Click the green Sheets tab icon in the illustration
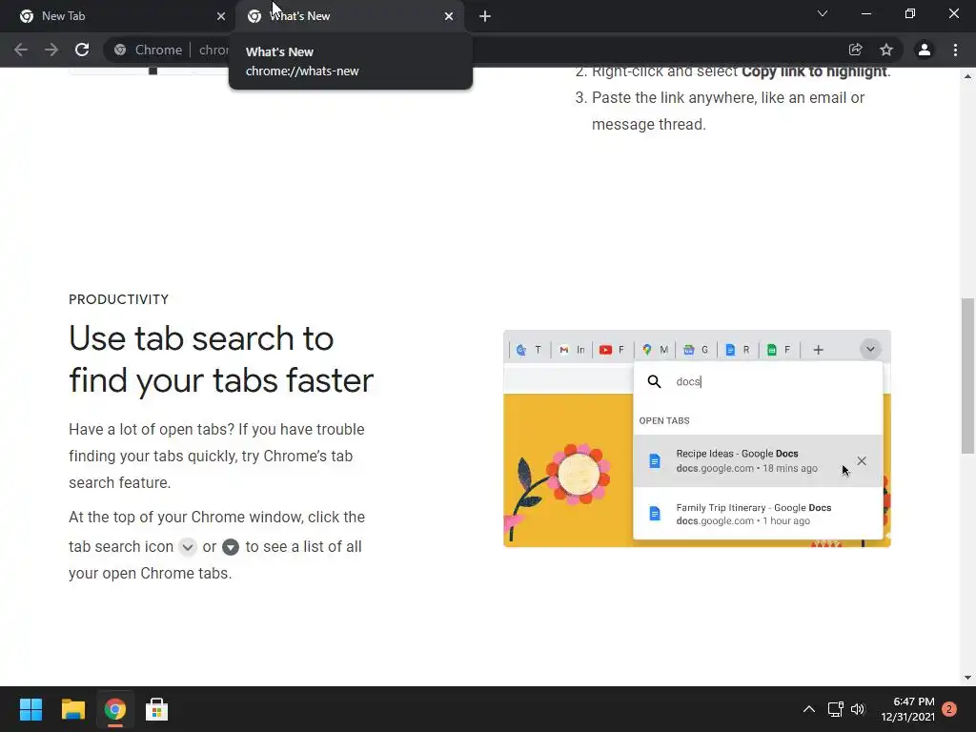 [772, 350]
